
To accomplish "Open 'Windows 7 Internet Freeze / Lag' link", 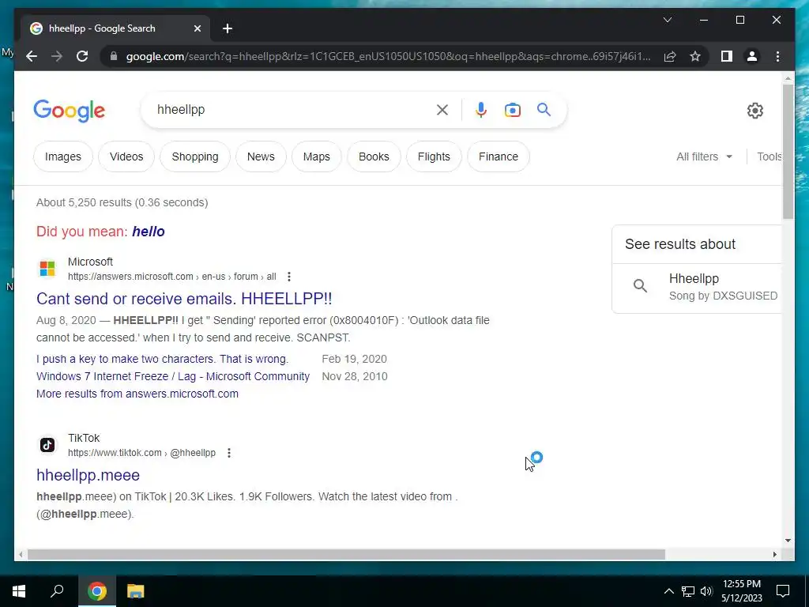I will point(173,376).
